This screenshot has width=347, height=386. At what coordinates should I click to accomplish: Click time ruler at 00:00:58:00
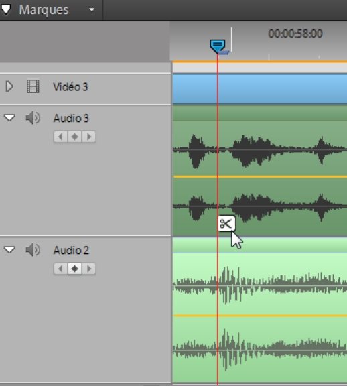point(295,34)
